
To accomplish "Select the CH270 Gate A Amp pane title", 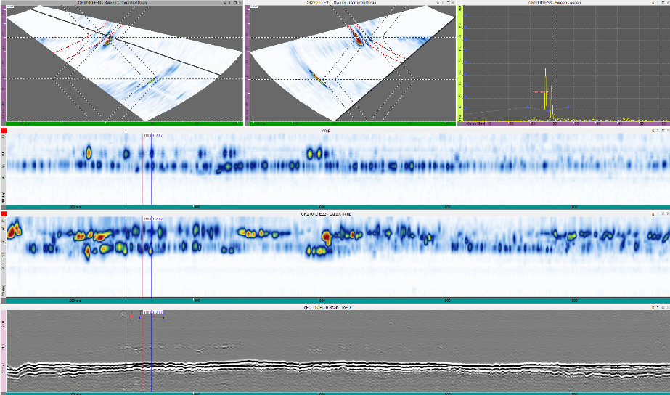I will pyautogui.click(x=326, y=213).
